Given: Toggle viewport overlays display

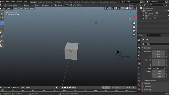Looking at the screenshot, I should tap(116, 8).
